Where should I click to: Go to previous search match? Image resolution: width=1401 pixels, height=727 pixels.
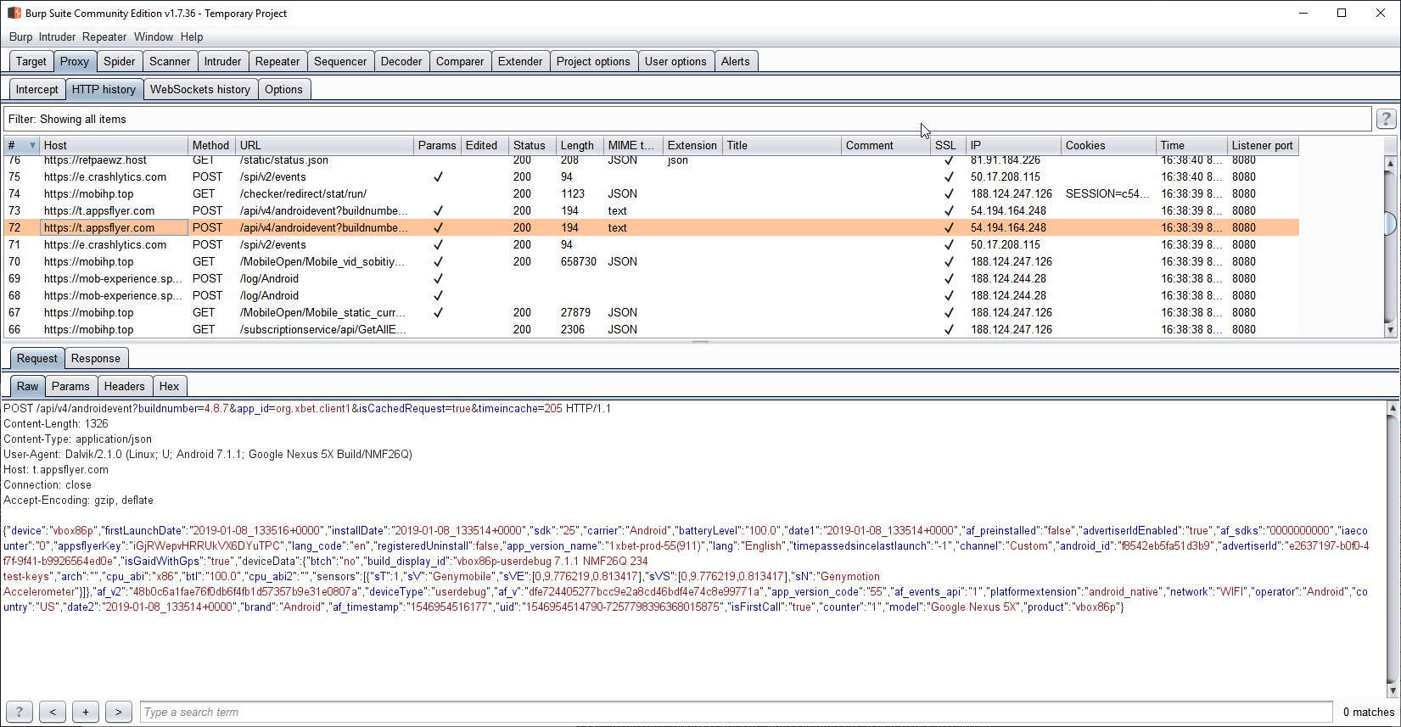click(53, 712)
